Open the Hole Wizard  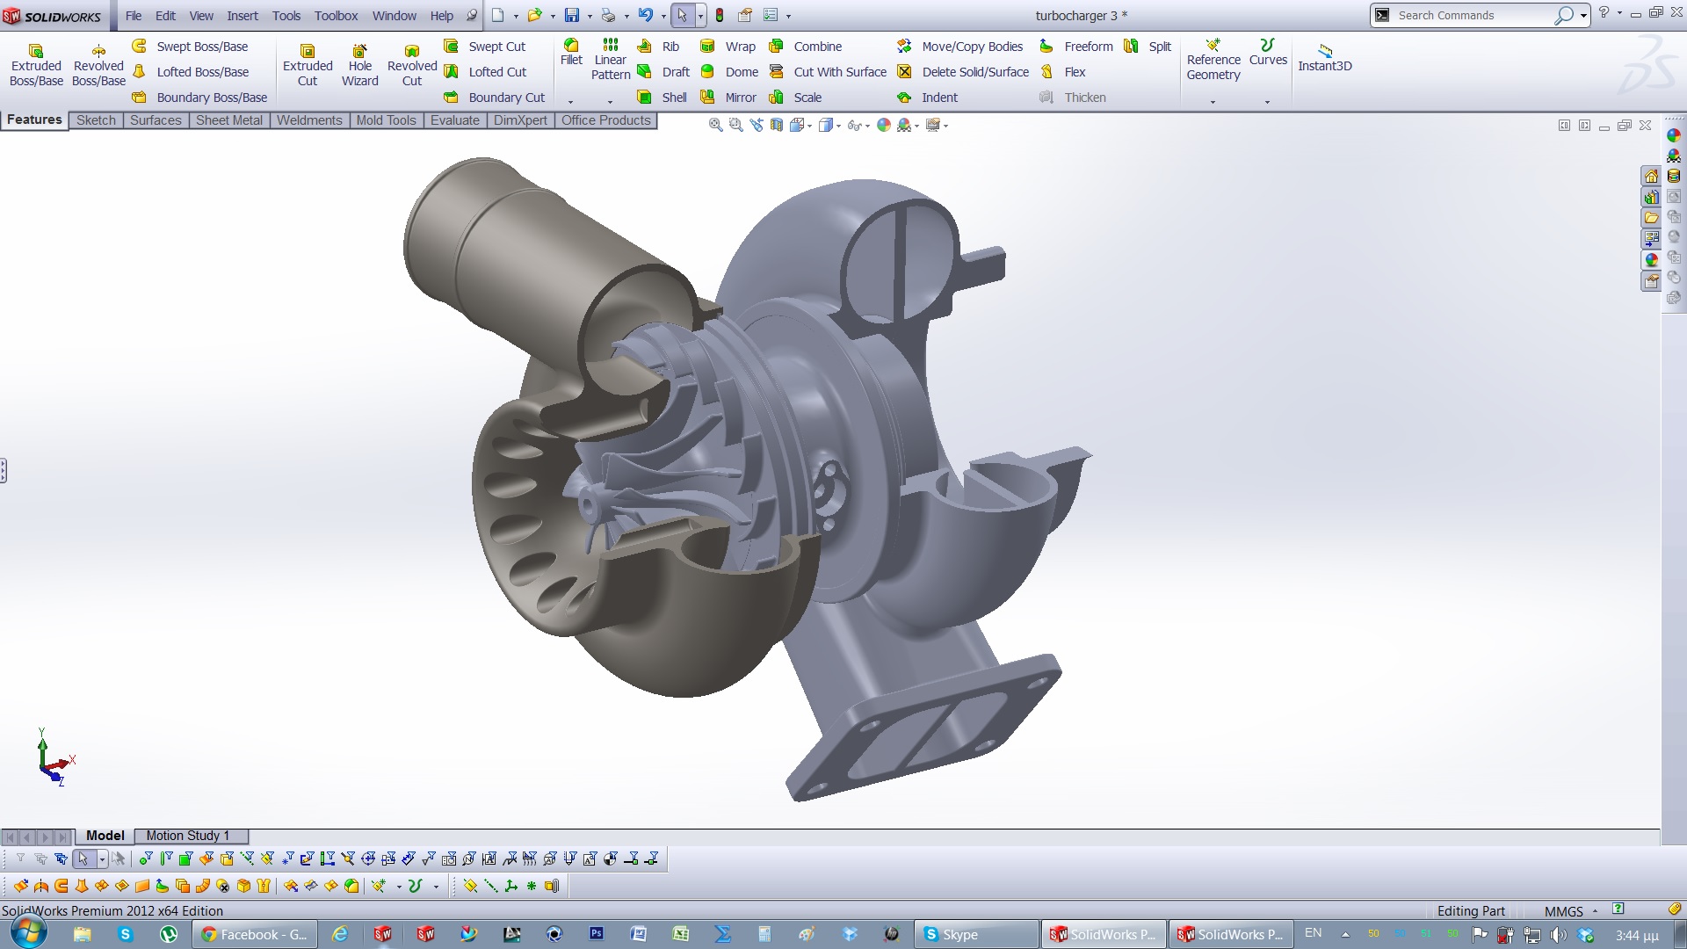[359, 65]
